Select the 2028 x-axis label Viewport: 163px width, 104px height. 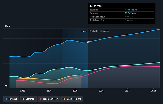pos(153,91)
